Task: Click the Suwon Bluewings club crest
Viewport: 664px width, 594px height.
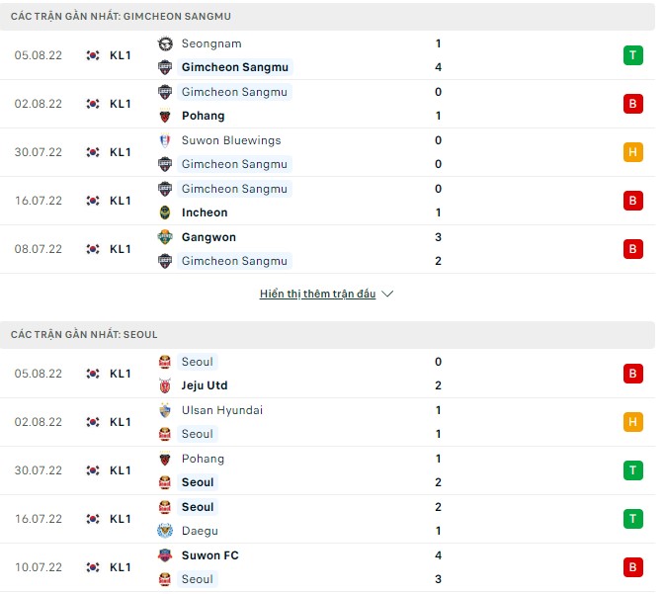Action: point(165,140)
